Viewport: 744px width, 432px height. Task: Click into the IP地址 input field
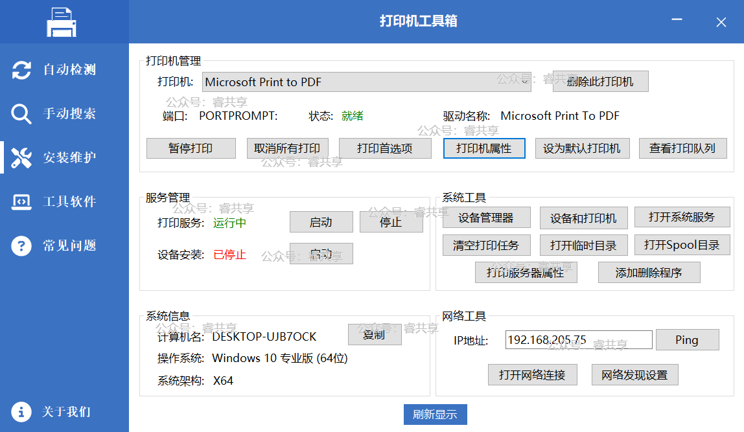[578, 340]
